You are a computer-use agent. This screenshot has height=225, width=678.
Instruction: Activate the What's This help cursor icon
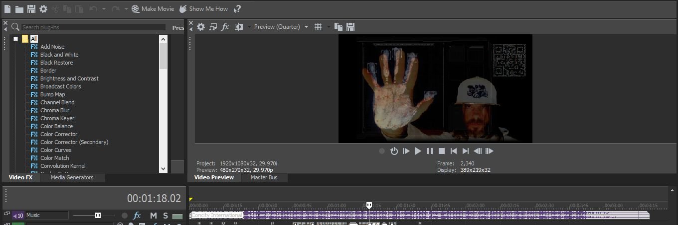click(237, 9)
